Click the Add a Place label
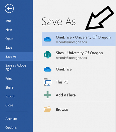This screenshot has height=132, width=116. click(x=66, y=95)
